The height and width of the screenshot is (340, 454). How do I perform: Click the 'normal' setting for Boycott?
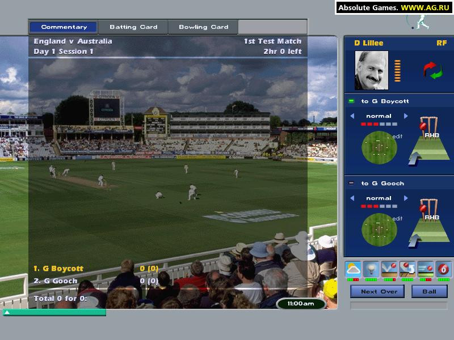(379, 116)
